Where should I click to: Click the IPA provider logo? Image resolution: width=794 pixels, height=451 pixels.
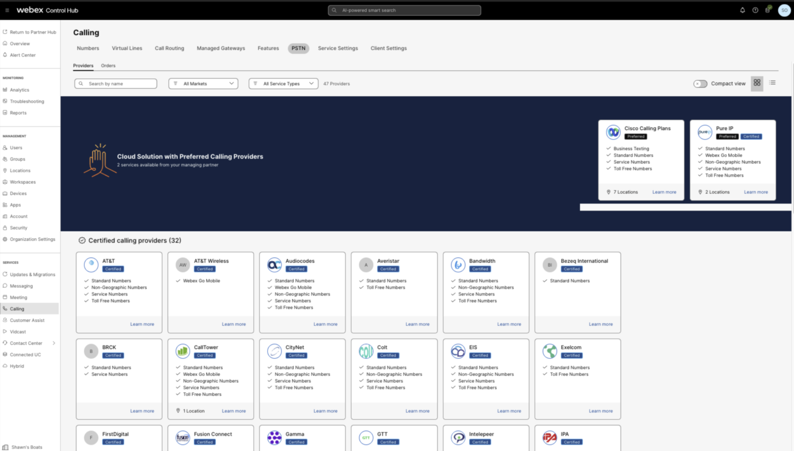(x=550, y=438)
